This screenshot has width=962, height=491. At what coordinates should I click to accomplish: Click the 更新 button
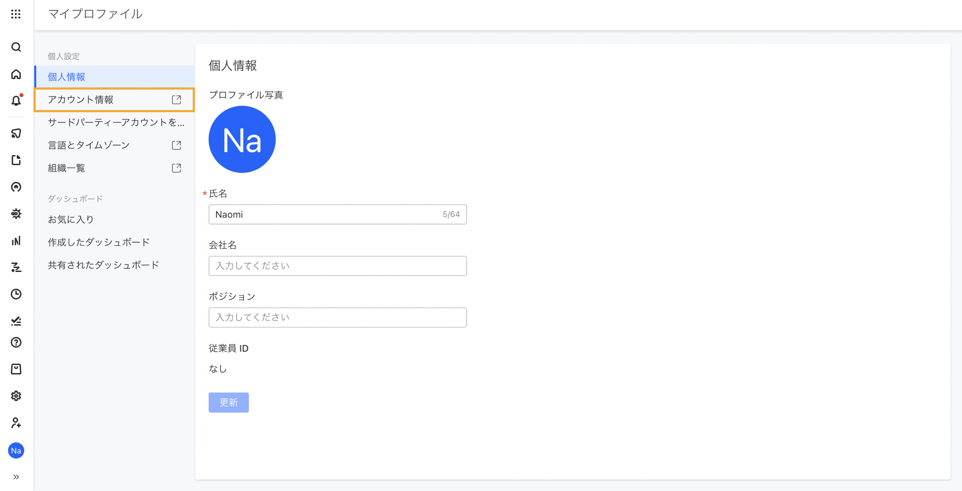[229, 403]
